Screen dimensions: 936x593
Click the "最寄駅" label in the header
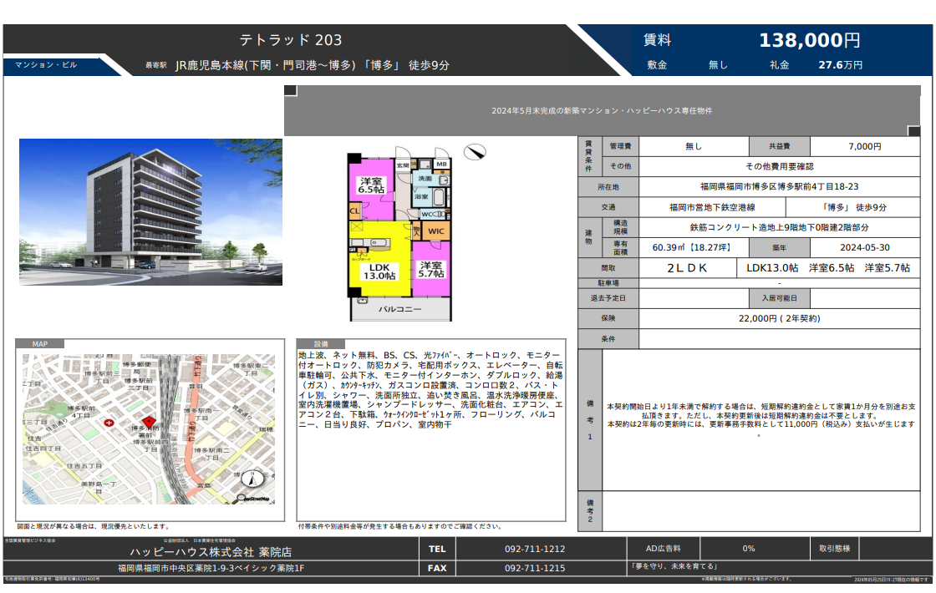coord(155,65)
